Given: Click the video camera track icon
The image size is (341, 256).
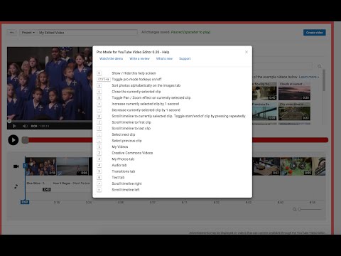Looking at the screenshot, I should [16, 166].
